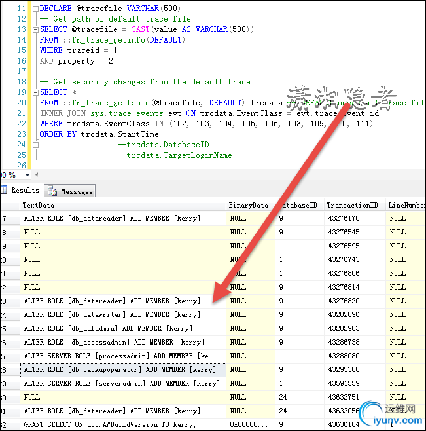The width and height of the screenshot is (426, 431).
Task: Switch to the Results tab
Action: (22, 190)
